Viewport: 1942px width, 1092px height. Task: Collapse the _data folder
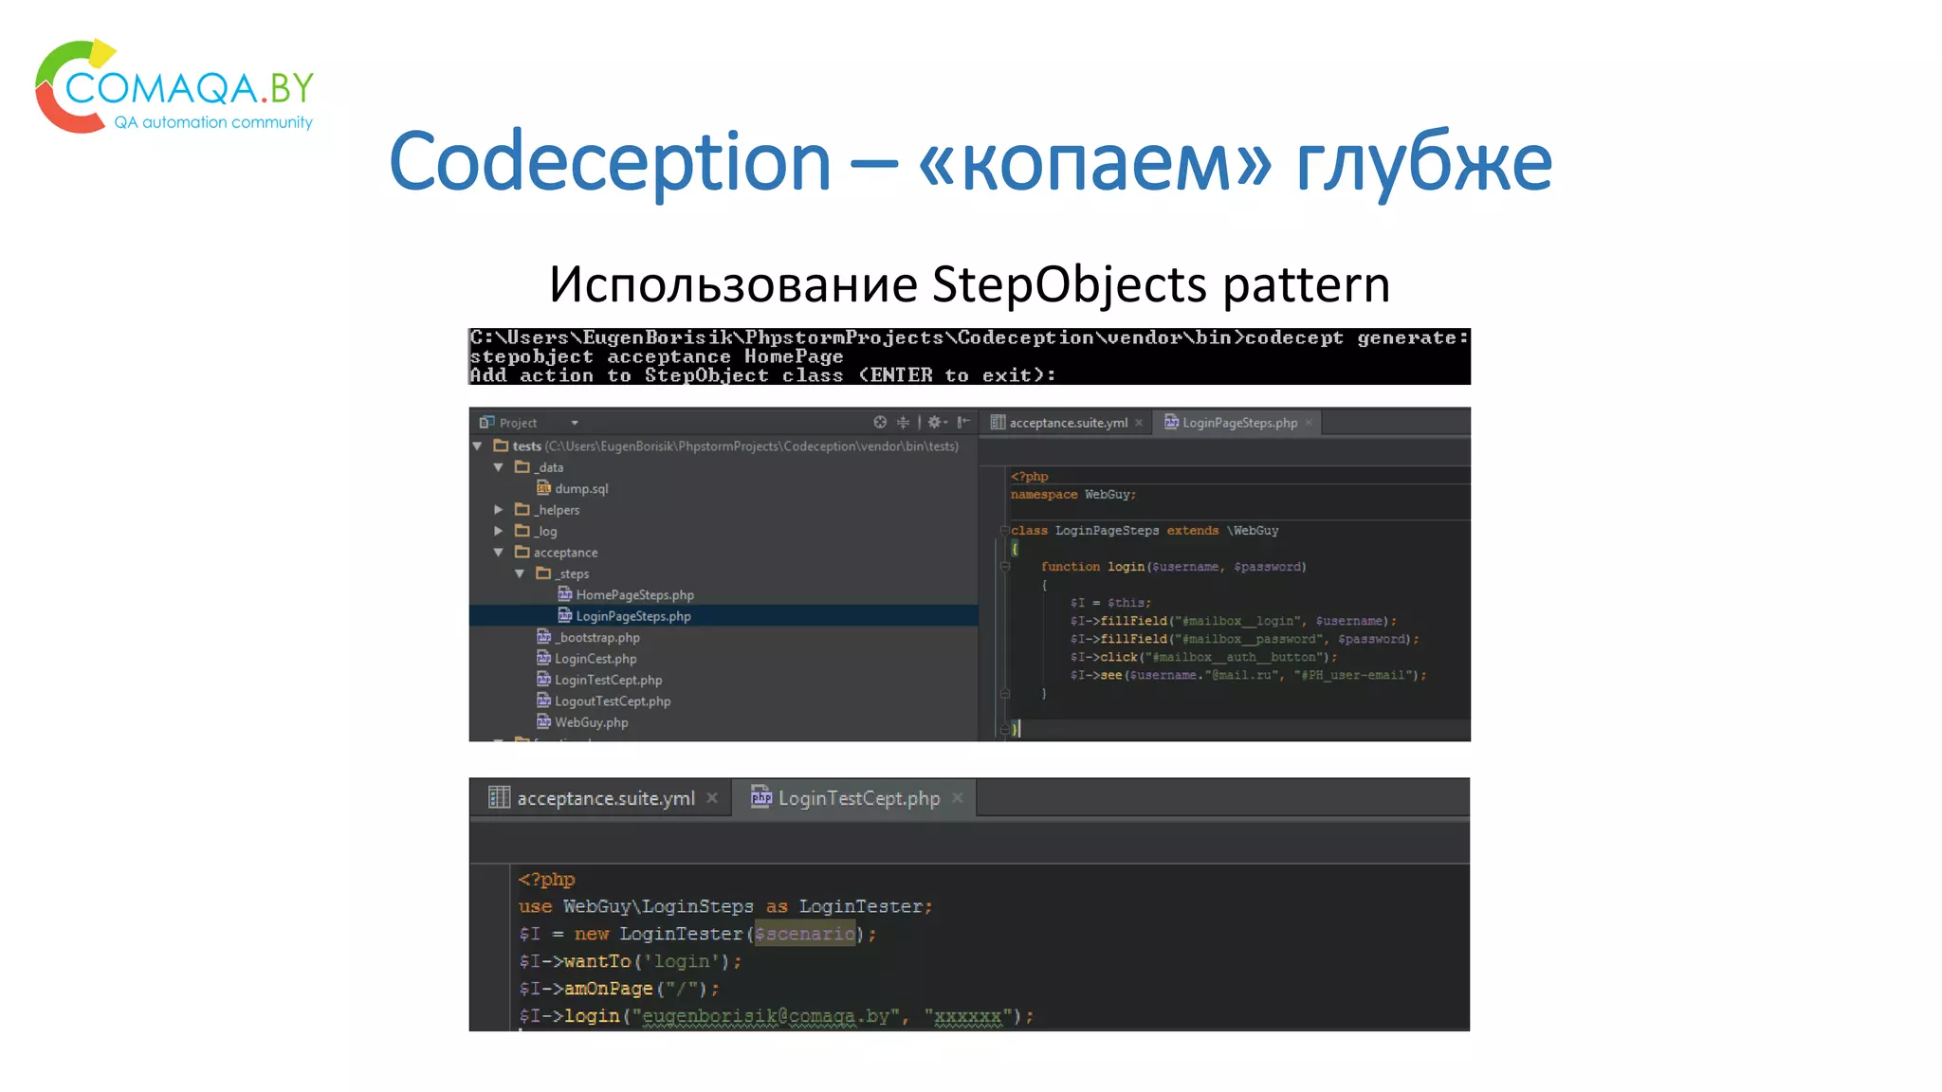[499, 467]
